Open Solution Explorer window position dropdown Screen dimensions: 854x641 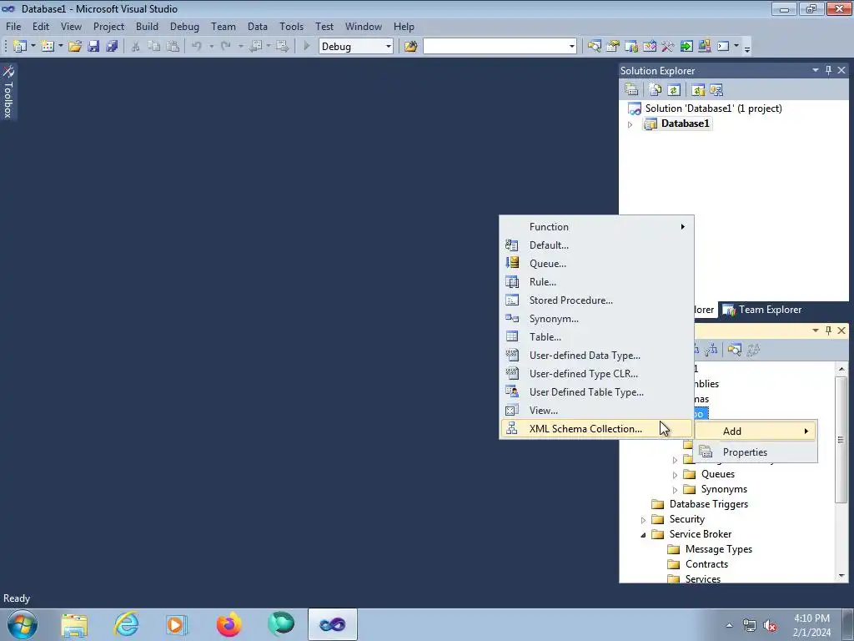pos(816,70)
